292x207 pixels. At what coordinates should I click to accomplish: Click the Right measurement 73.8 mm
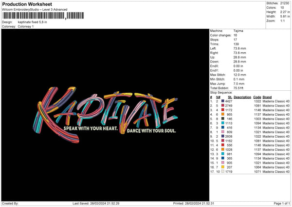(x=239, y=53)
